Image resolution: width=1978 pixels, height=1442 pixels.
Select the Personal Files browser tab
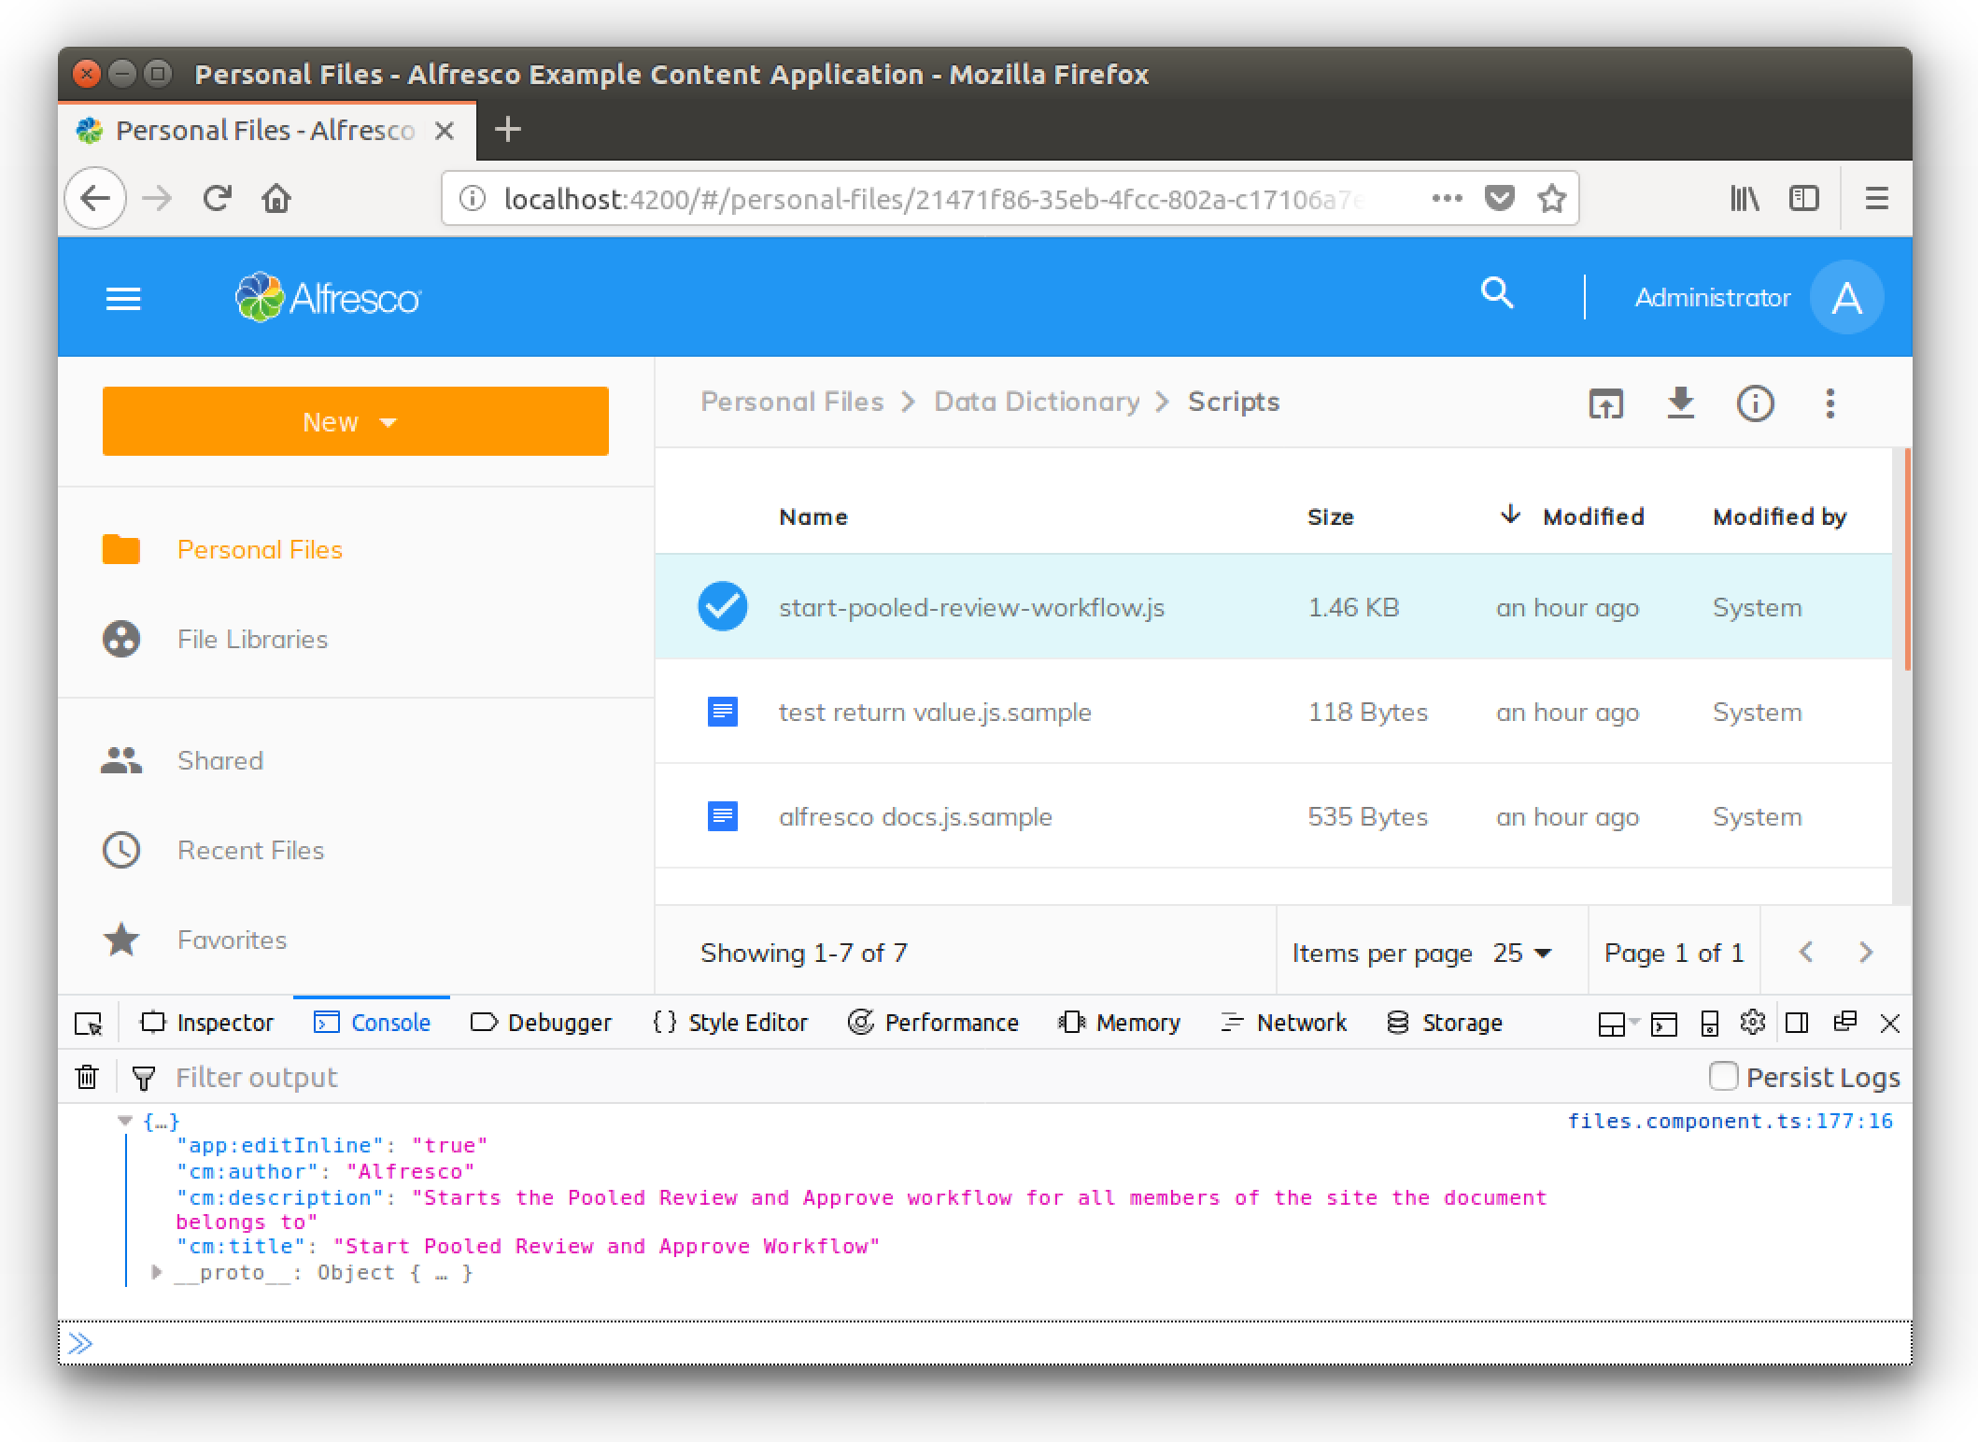point(266,131)
